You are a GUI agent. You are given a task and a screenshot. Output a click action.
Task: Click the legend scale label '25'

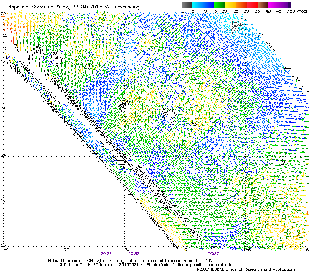pyautogui.click(x=236, y=11)
